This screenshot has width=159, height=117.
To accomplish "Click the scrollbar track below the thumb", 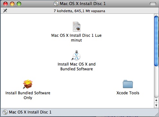I will pyautogui.click(x=156, y=82).
